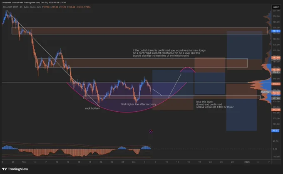Select the small pink arc near 152
The height and width of the screenshot is (174, 283).
[188, 70]
